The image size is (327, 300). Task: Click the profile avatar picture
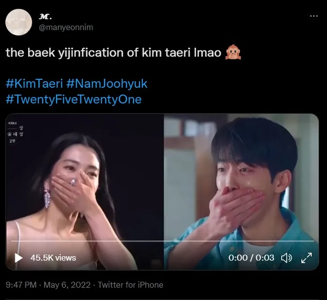tap(18, 22)
